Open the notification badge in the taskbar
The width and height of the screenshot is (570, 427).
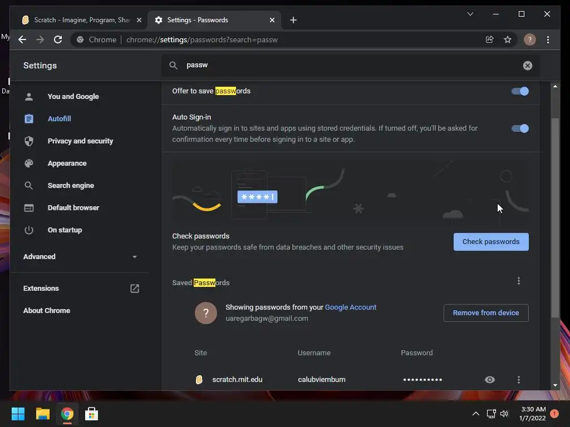(554, 414)
